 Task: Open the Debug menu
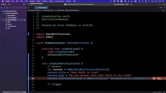[51, 1]
